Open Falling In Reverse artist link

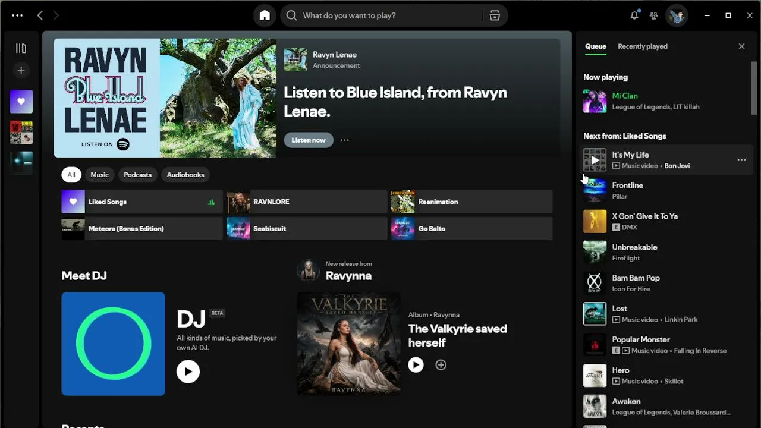tap(700, 351)
